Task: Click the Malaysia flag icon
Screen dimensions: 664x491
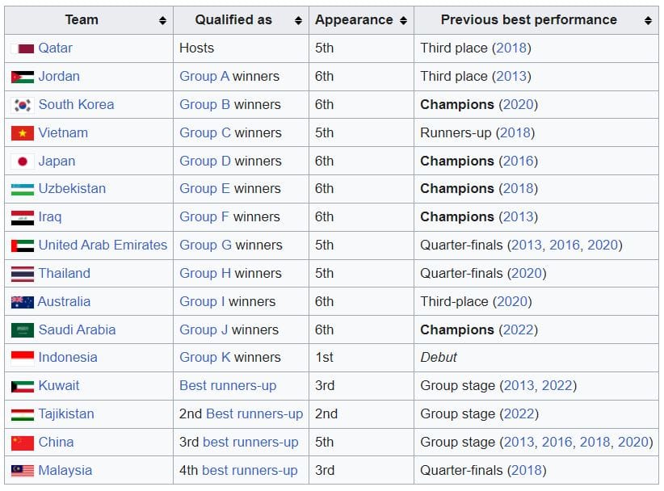Action: [x=23, y=471]
